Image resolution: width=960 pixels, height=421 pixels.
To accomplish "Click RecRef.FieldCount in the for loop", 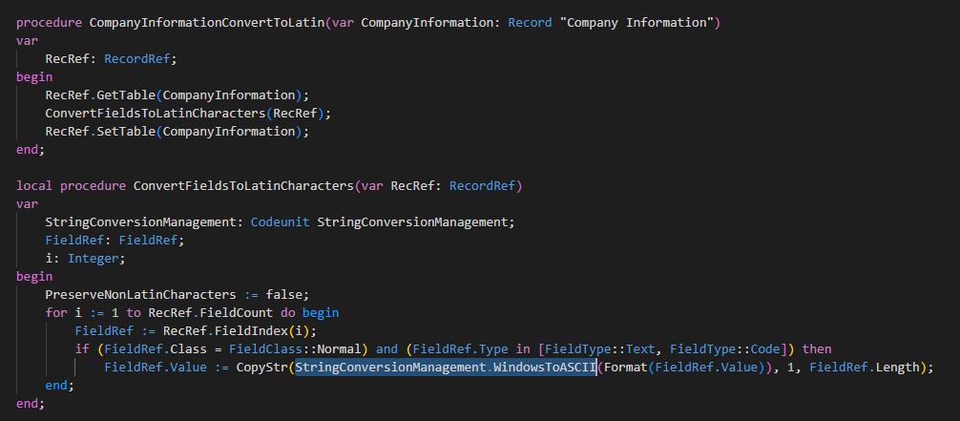I will [x=211, y=312].
